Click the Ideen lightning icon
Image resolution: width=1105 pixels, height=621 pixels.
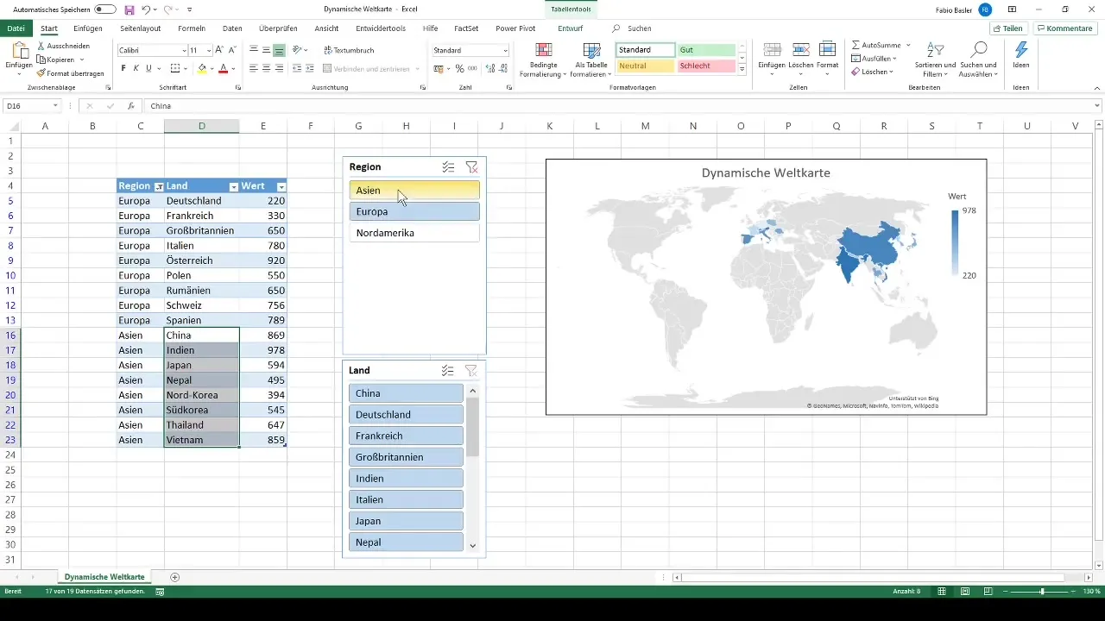click(x=1021, y=51)
